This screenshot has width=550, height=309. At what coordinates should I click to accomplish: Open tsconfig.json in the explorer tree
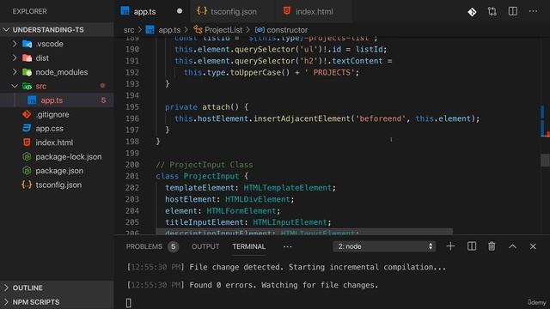[58, 185]
